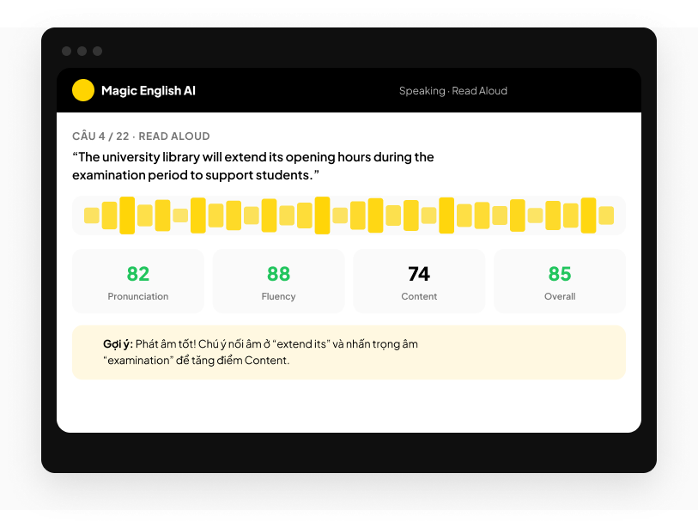
Task: Open the Overall score card showing 85
Action: tap(560, 281)
